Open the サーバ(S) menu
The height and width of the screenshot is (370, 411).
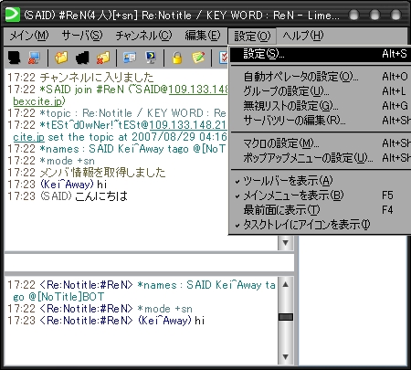pyautogui.click(x=82, y=36)
